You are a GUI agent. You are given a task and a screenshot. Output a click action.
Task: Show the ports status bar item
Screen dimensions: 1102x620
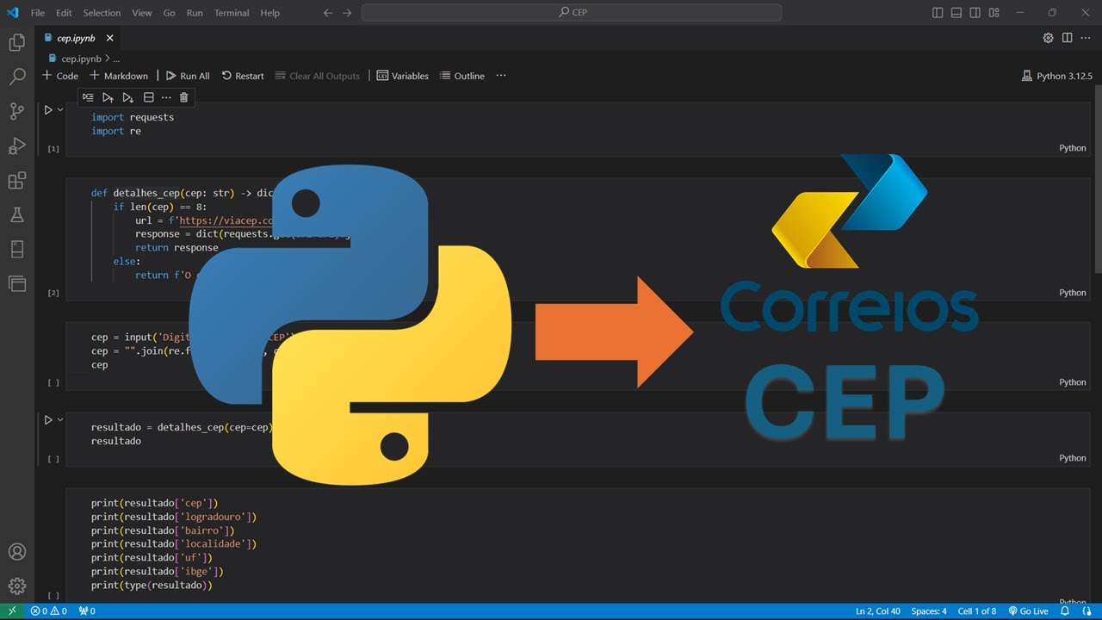click(86, 611)
